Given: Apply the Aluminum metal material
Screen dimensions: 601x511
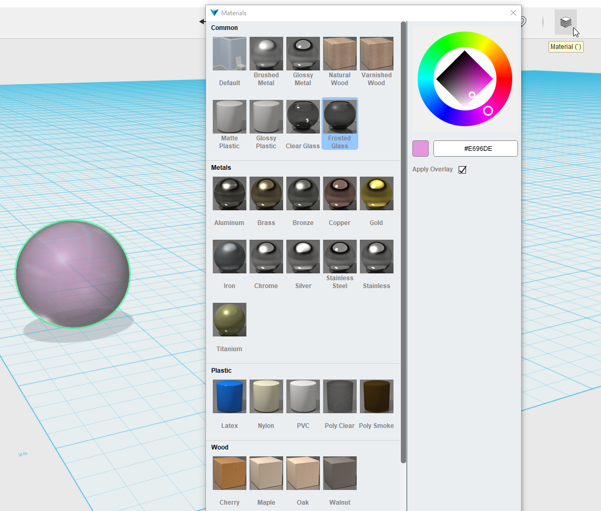Looking at the screenshot, I should (229, 193).
